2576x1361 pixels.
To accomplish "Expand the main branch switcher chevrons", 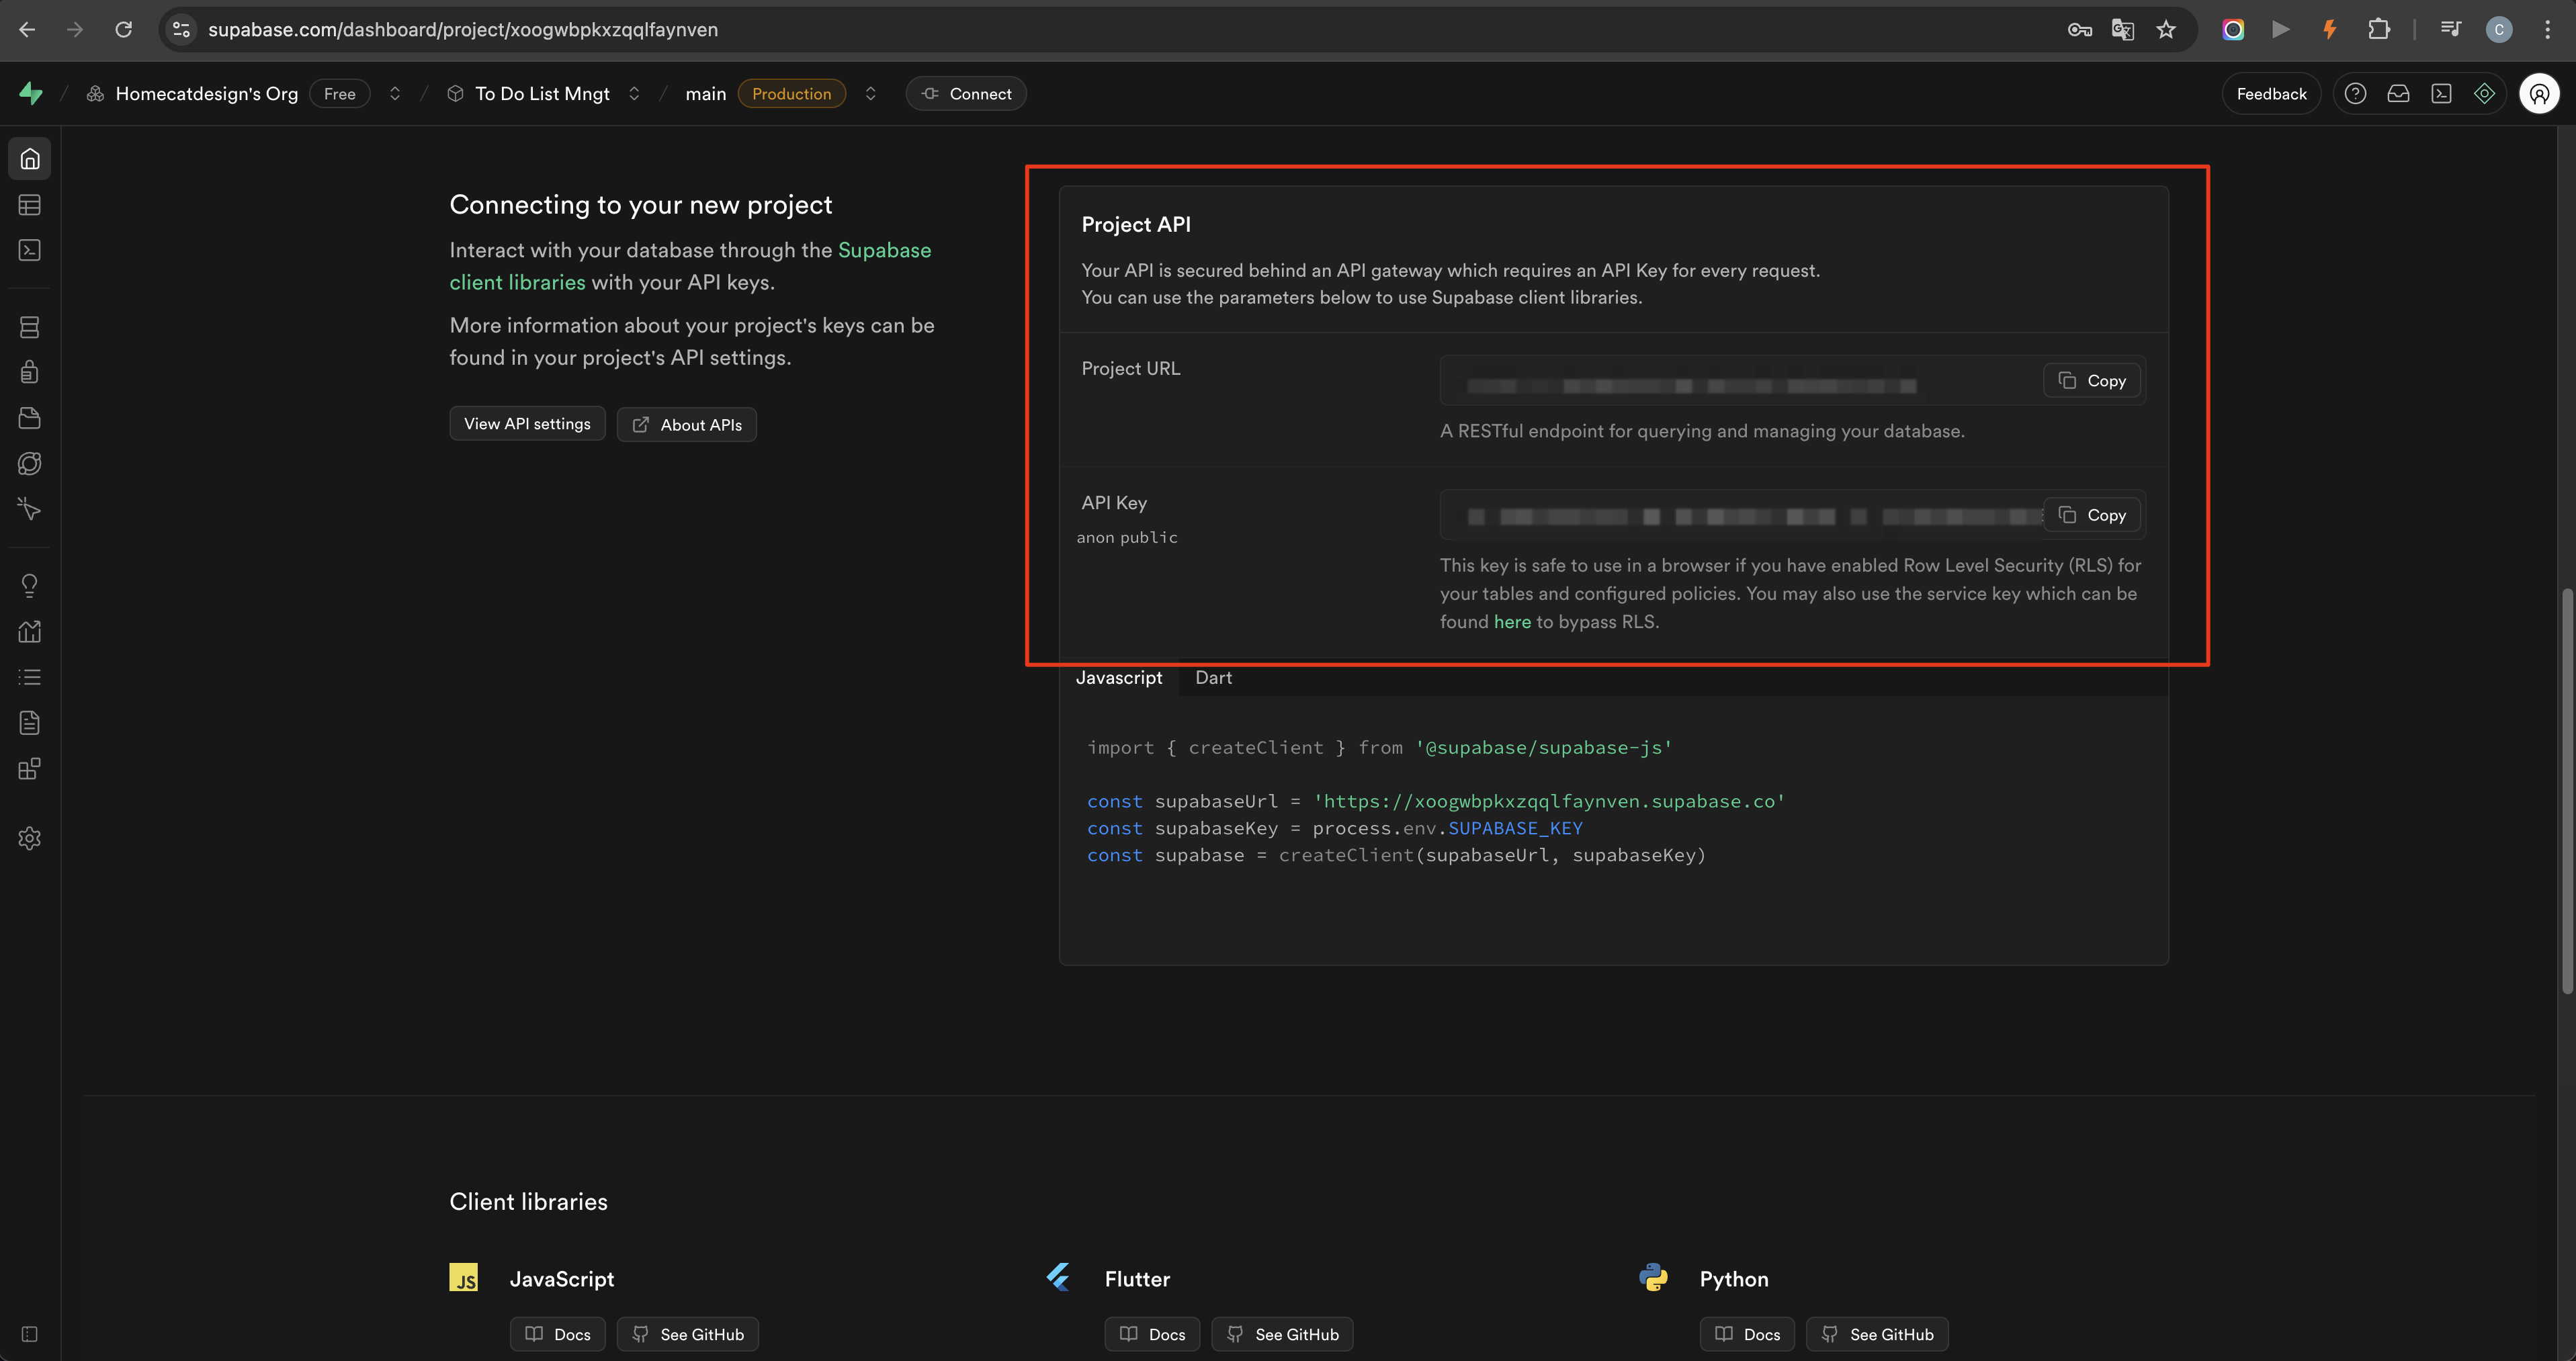I will tap(870, 93).
